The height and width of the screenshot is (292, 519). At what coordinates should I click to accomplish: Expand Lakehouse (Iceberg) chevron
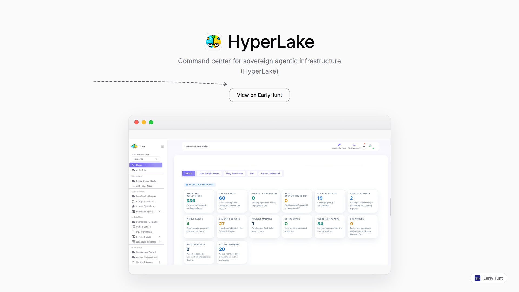pyautogui.click(x=160, y=242)
